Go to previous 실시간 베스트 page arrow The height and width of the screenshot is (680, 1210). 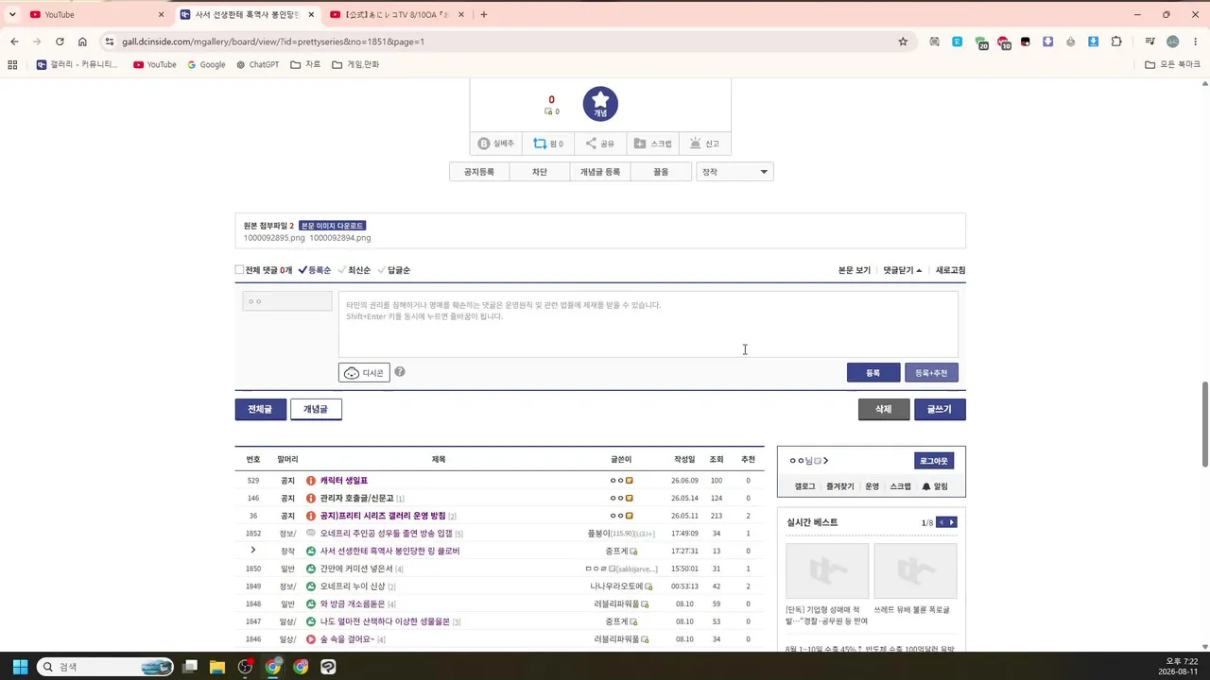pos(942,522)
